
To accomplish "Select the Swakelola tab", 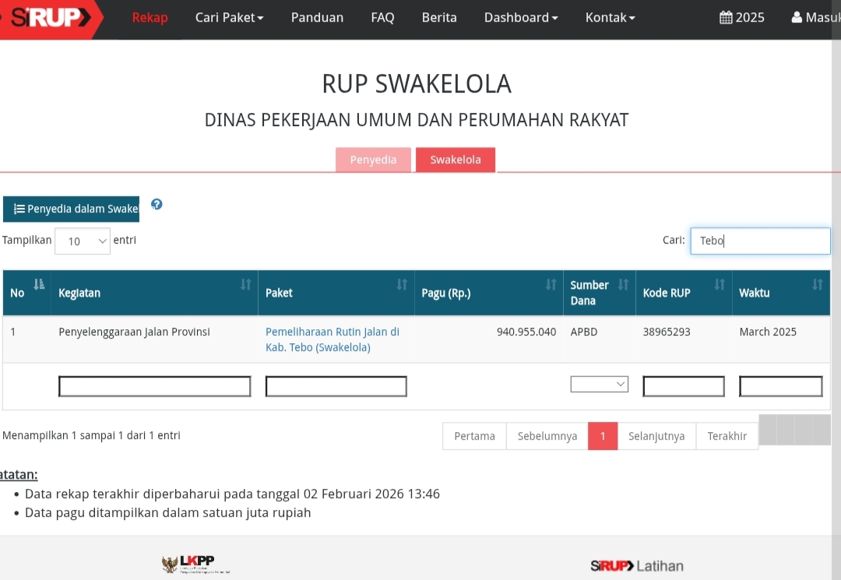I will coord(456,160).
